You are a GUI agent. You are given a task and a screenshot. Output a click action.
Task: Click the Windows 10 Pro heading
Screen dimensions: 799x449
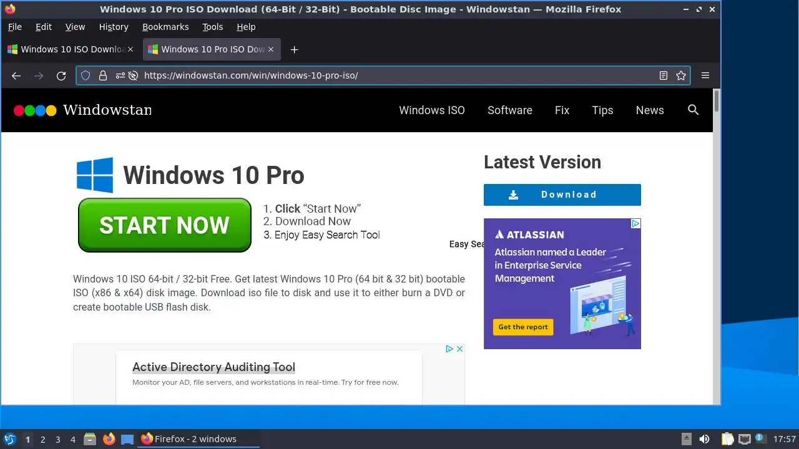point(213,175)
